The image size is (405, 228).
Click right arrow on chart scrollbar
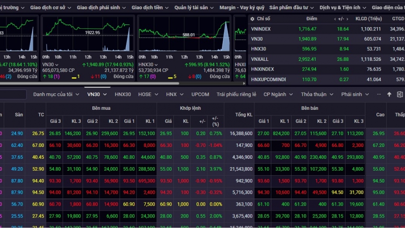(243, 83)
